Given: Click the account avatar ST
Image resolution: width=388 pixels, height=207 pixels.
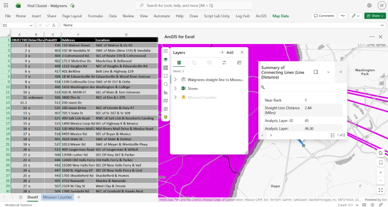Looking at the screenshot, I should pyautogui.click(x=382, y=5).
